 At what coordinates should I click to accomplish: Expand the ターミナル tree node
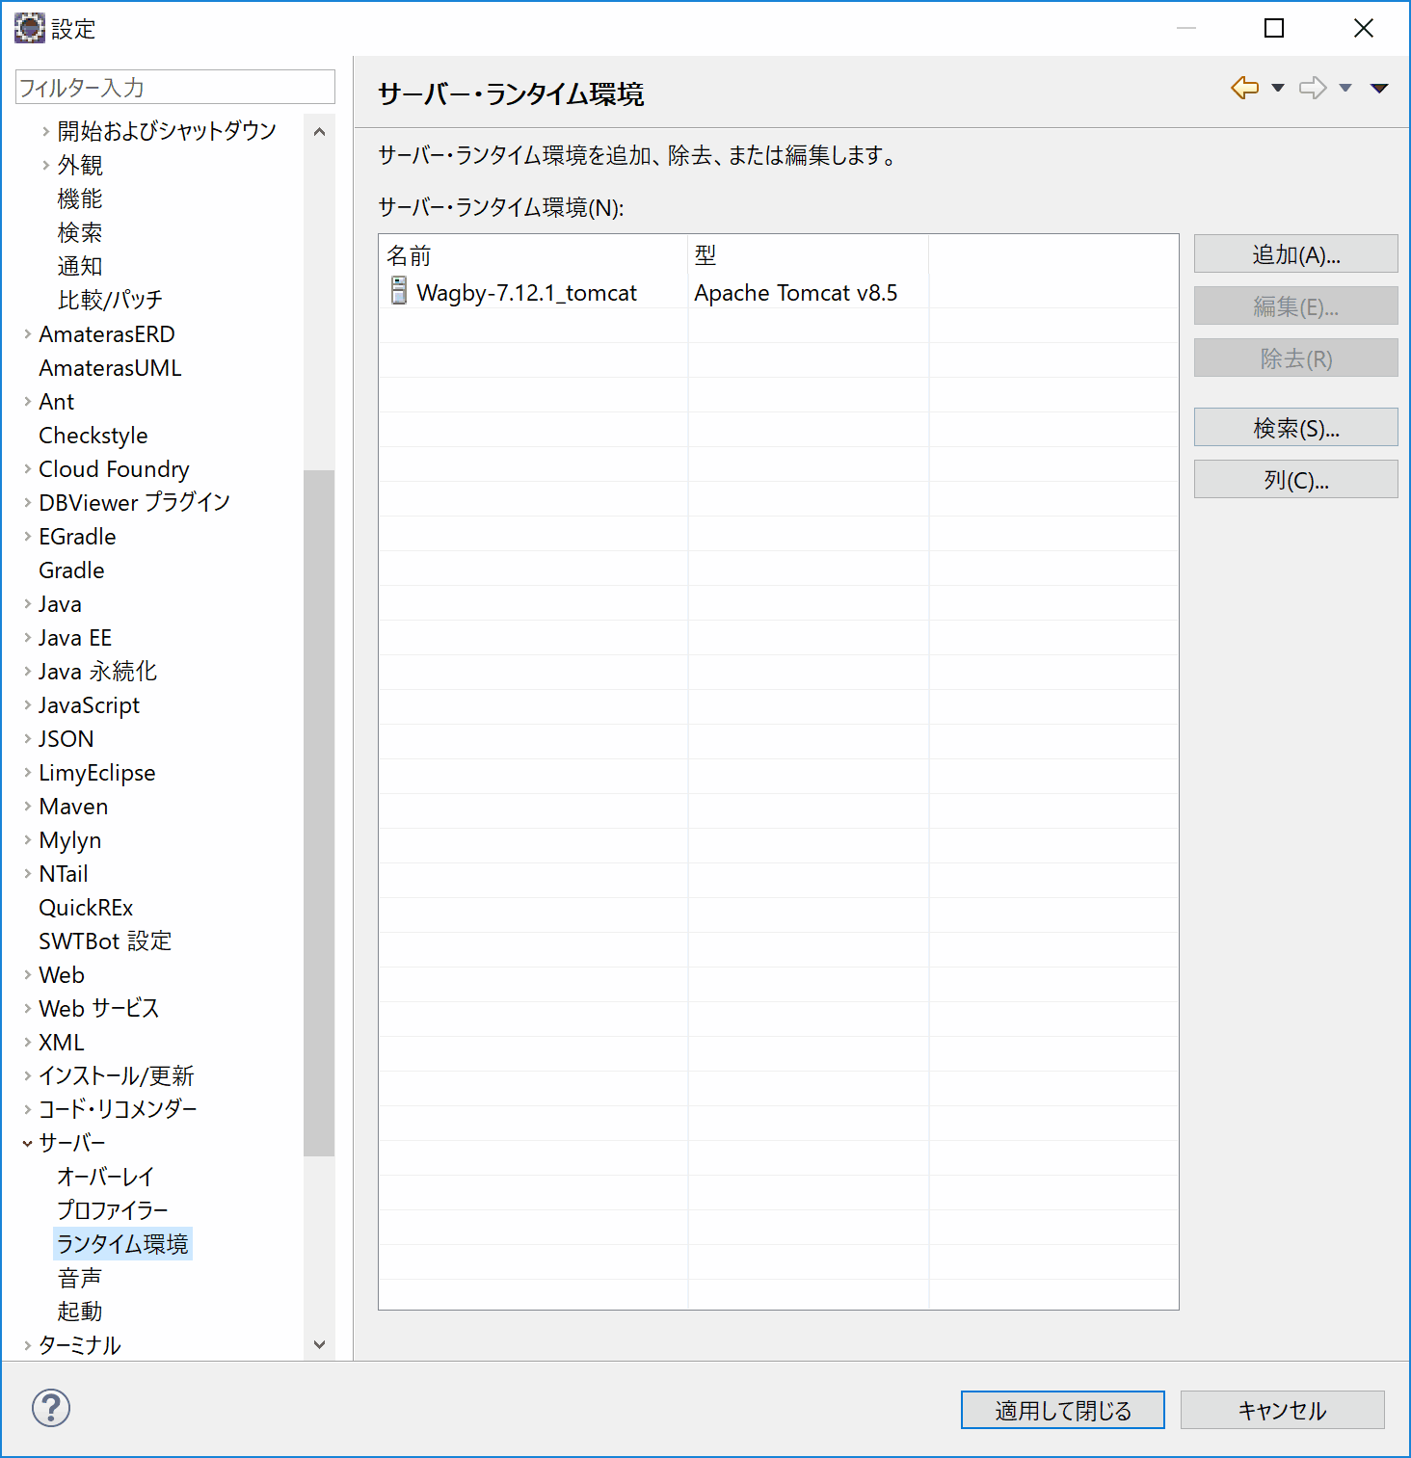(27, 1346)
